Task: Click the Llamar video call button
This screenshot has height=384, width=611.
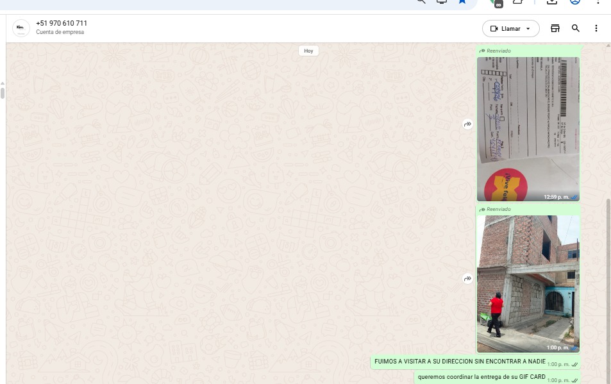Action: (x=505, y=29)
